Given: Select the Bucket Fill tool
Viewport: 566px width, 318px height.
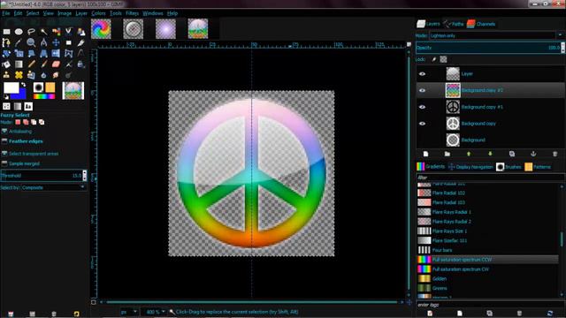Looking at the screenshot, I should tap(6, 64).
